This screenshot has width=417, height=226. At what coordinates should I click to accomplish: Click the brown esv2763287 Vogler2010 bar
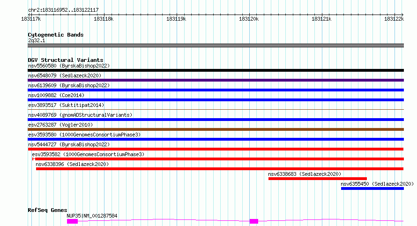pos(216,129)
